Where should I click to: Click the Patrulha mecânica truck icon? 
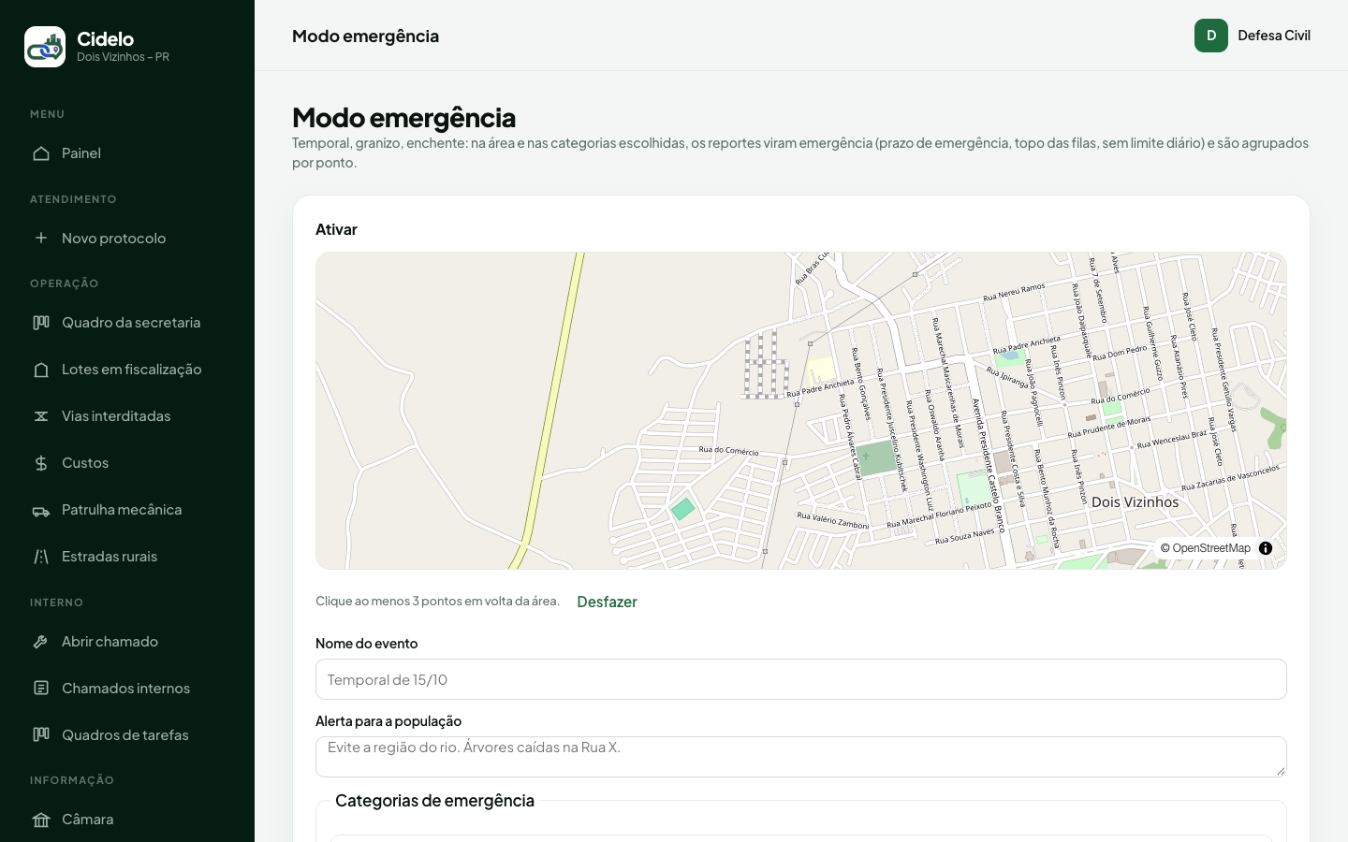coord(41,510)
